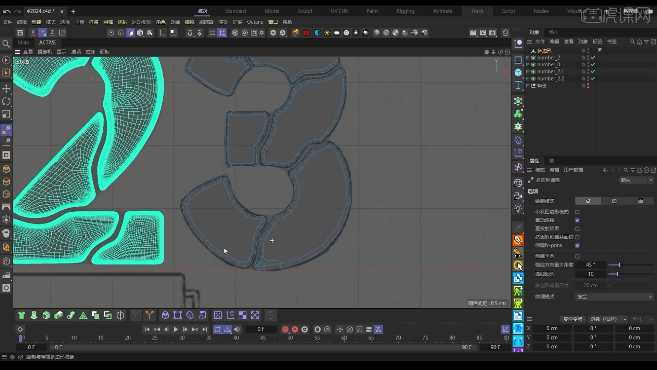Click the attribute manager back arrow

tap(605, 170)
